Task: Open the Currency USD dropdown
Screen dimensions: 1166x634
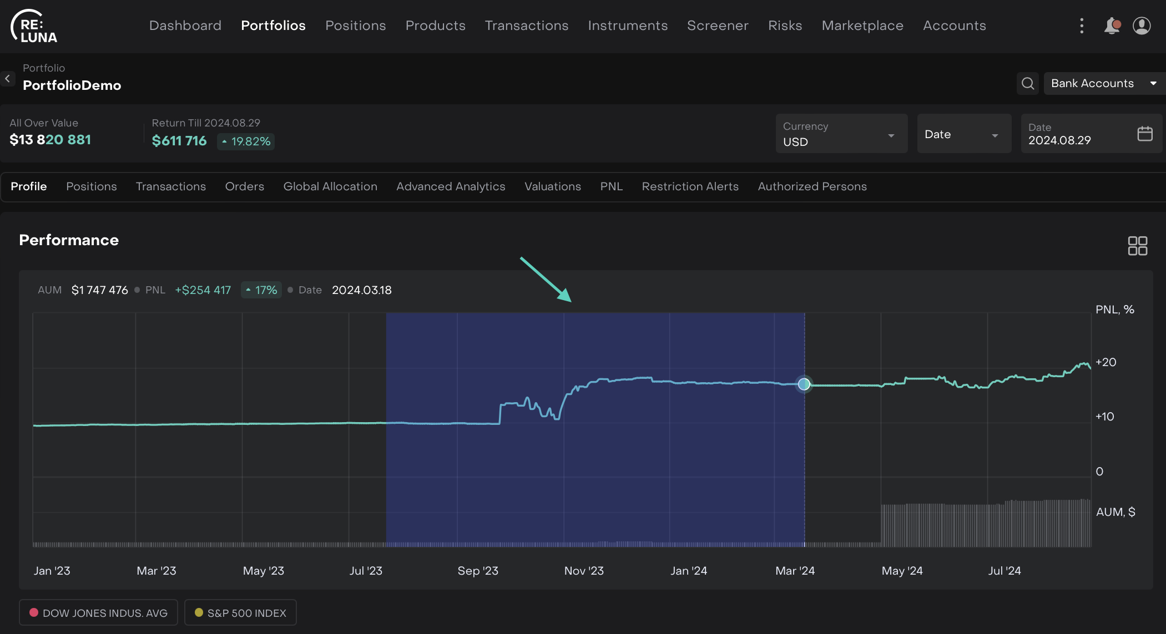Action: coord(841,134)
